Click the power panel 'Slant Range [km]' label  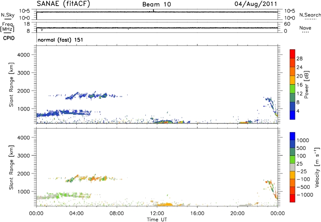(11, 85)
